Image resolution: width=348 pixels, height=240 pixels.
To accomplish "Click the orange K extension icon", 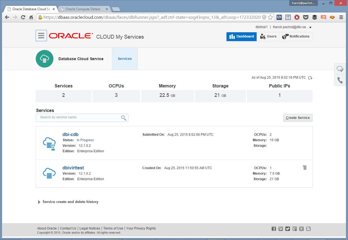I will [x=323, y=17].
